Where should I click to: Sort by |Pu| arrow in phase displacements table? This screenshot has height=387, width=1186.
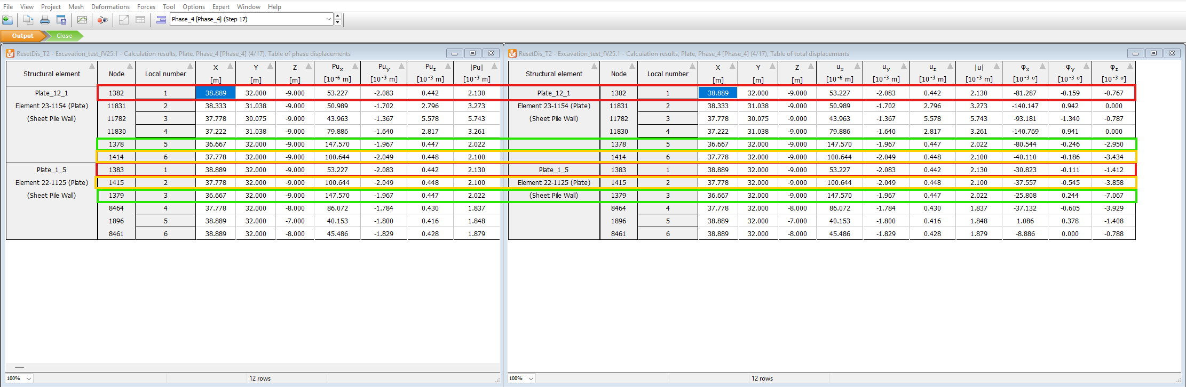[x=494, y=66]
